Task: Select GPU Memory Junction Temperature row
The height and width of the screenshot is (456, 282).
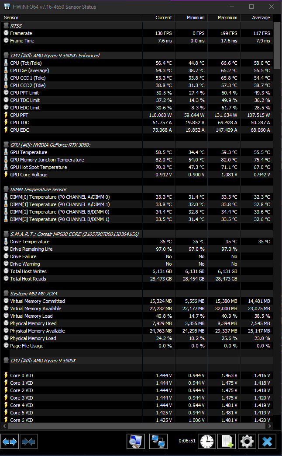Action: tap(137, 160)
